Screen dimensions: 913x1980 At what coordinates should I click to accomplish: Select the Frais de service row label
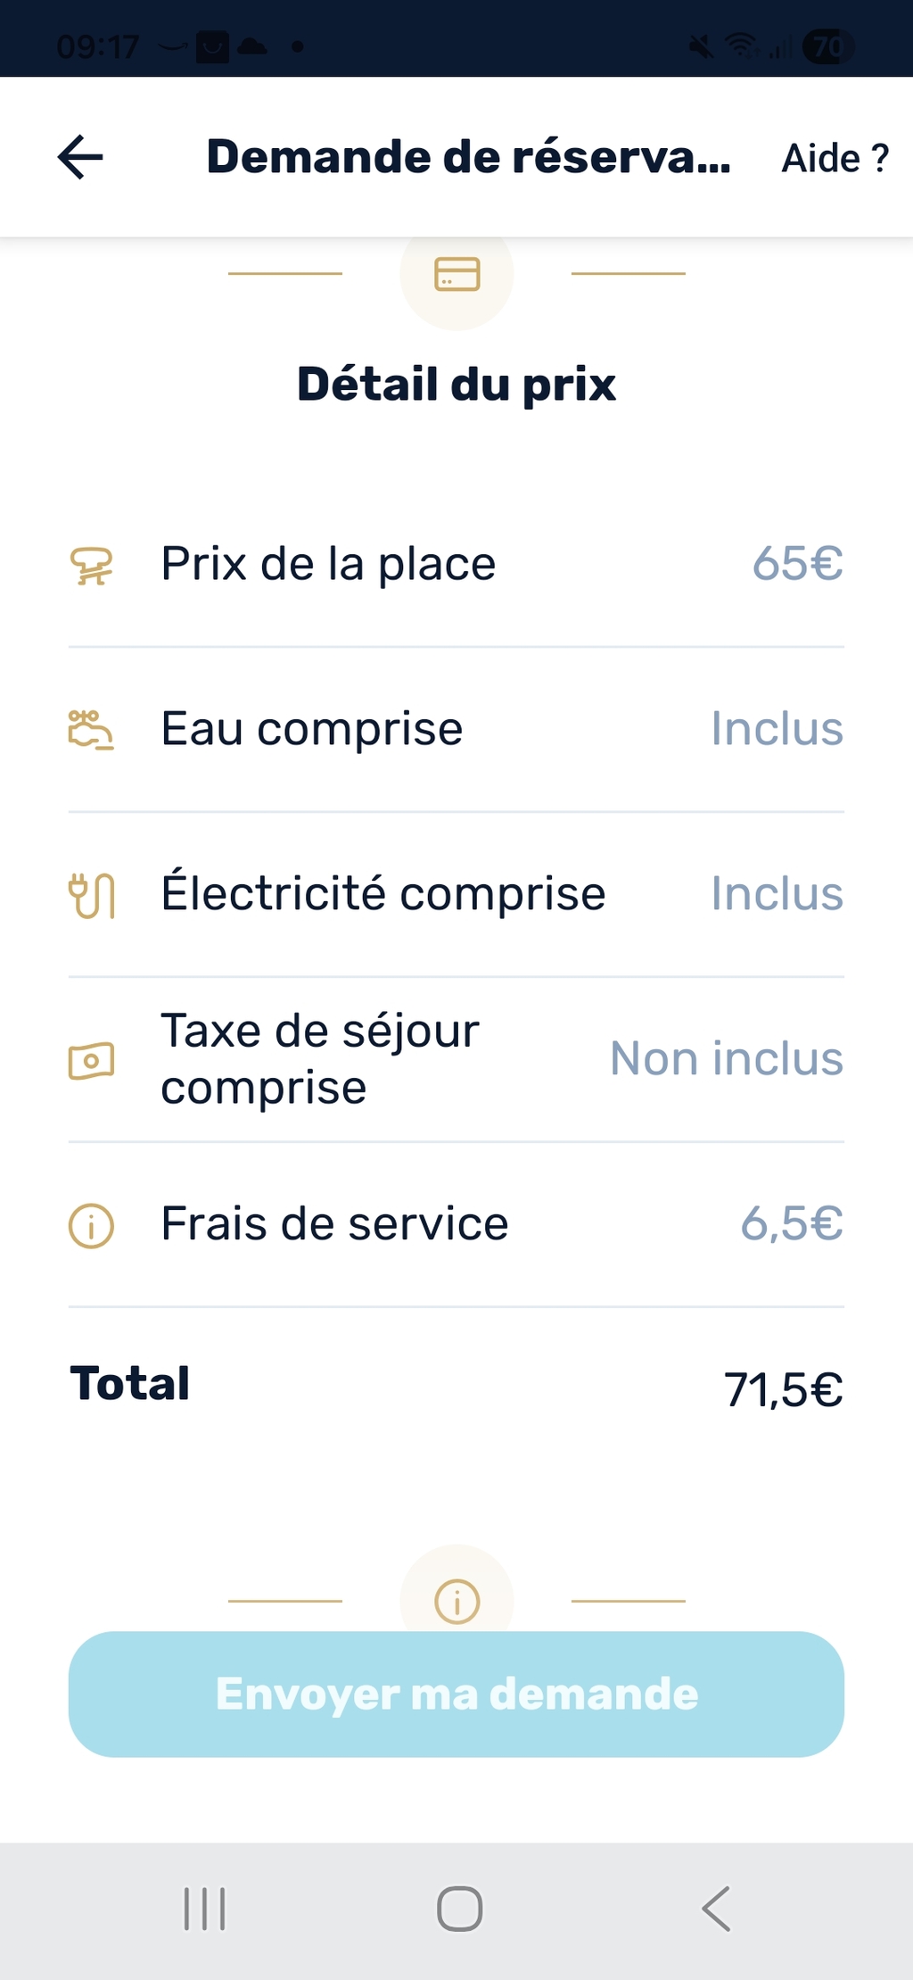pyautogui.click(x=334, y=1223)
